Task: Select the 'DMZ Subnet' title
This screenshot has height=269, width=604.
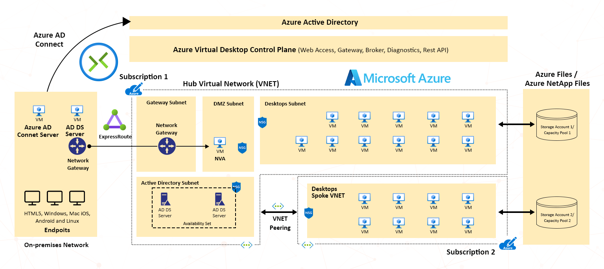Action: pyautogui.click(x=228, y=104)
